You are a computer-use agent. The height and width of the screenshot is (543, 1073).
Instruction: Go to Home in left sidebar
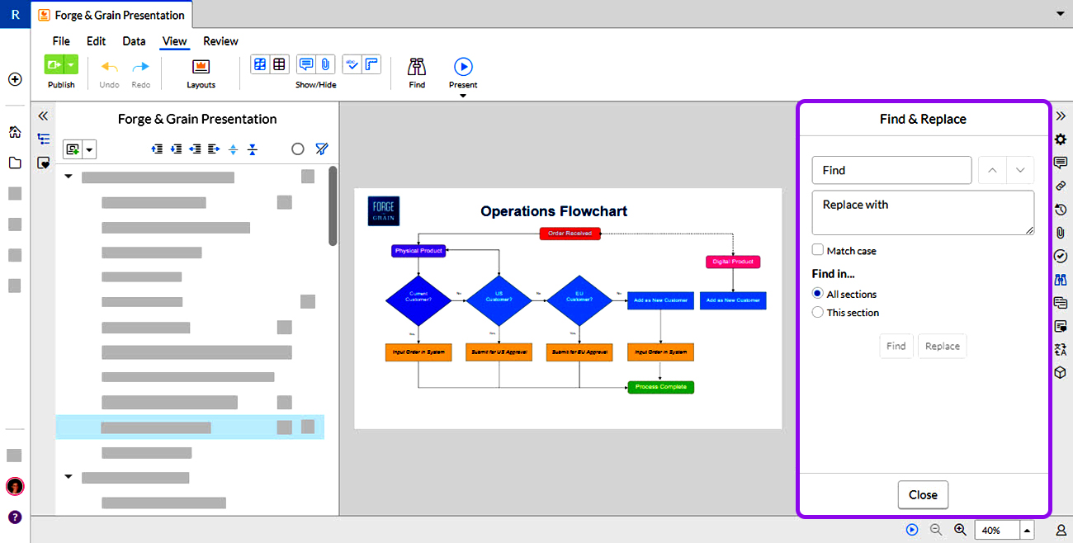pos(15,132)
